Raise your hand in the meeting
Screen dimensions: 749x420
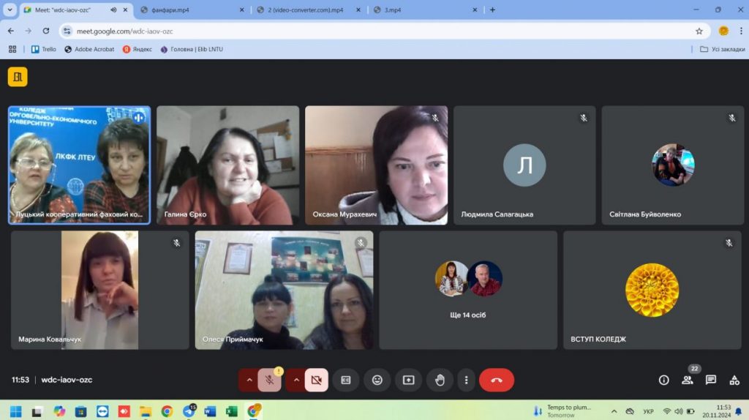[440, 380]
